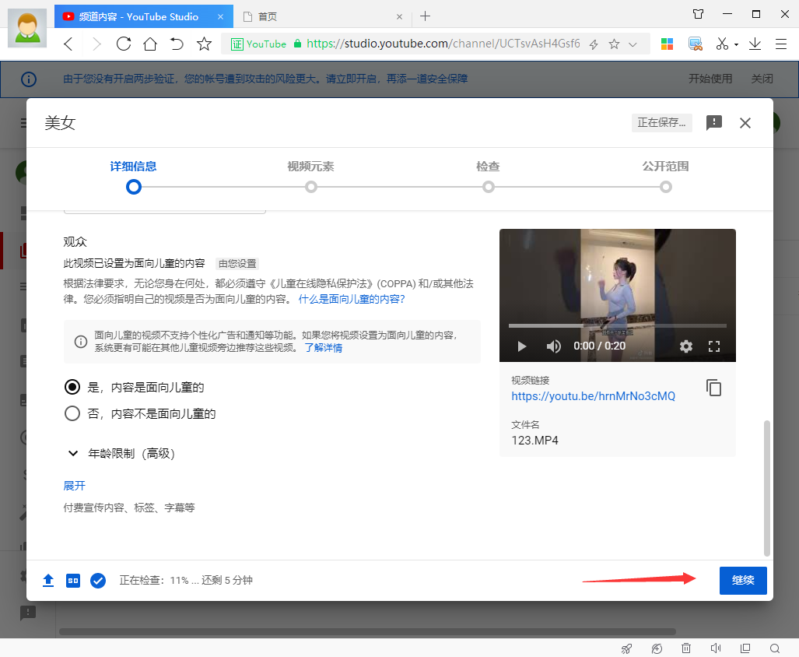Play the video preview
The height and width of the screenshot is (657, 799).
coord(521,346)
